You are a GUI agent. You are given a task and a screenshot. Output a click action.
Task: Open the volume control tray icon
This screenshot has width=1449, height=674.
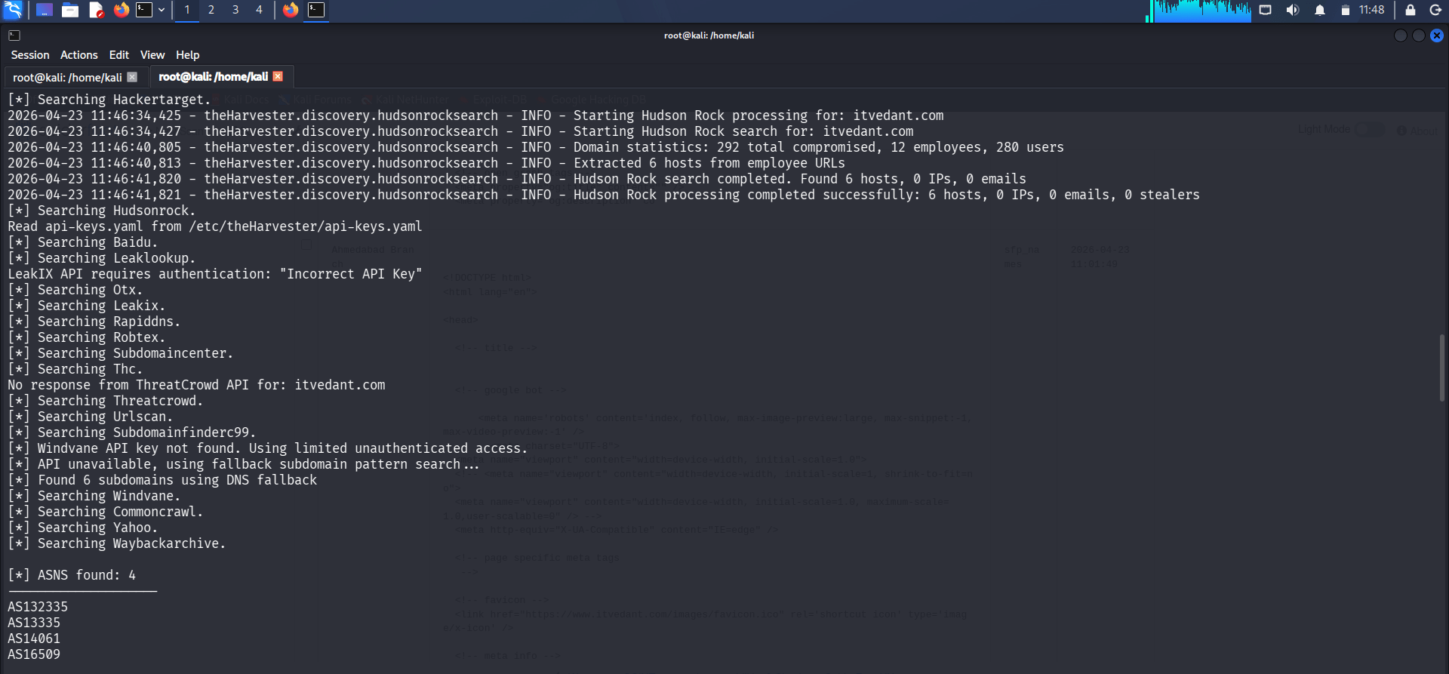(1293, 10)
